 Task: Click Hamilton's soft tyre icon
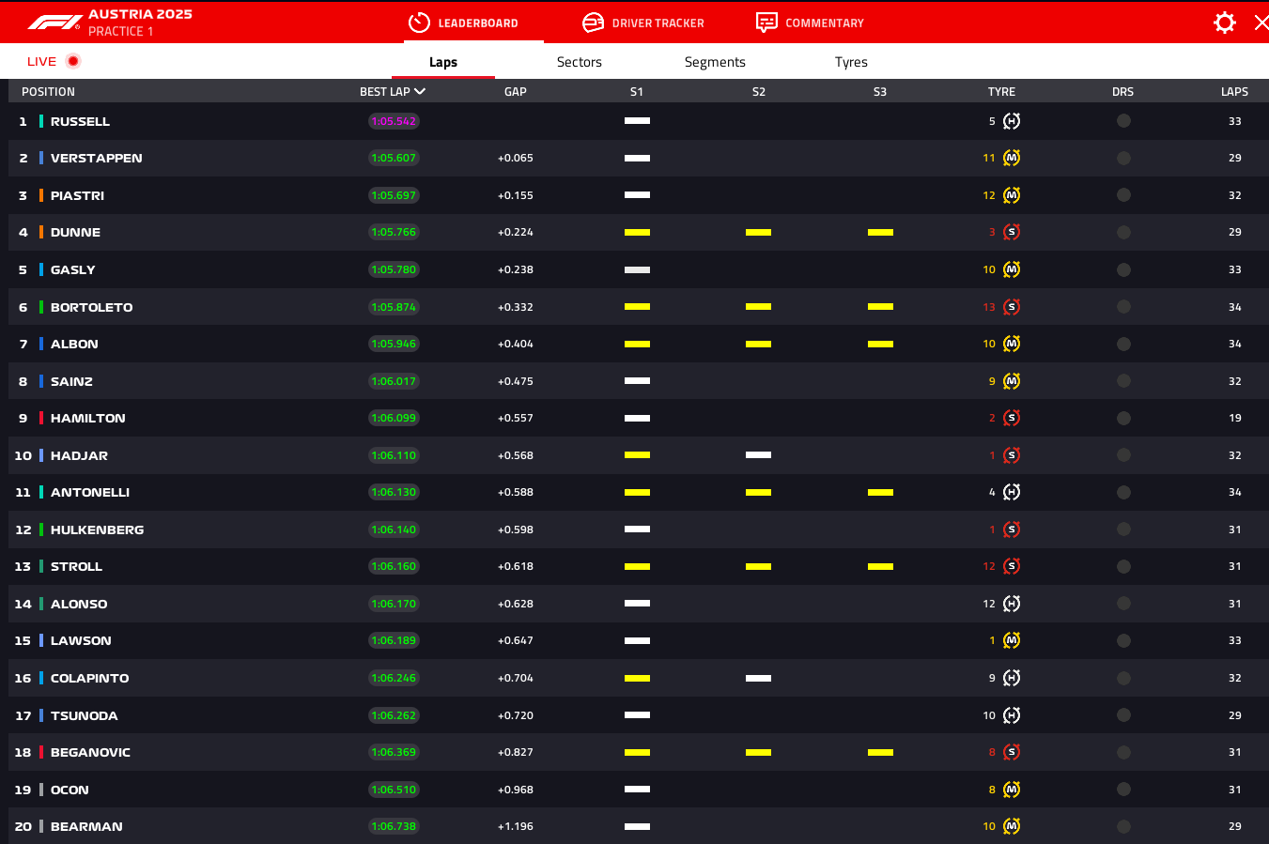(1012, 418)
